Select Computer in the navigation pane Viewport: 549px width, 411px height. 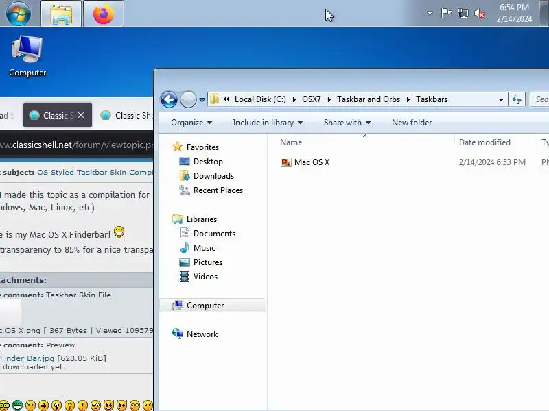pos(213,305)
